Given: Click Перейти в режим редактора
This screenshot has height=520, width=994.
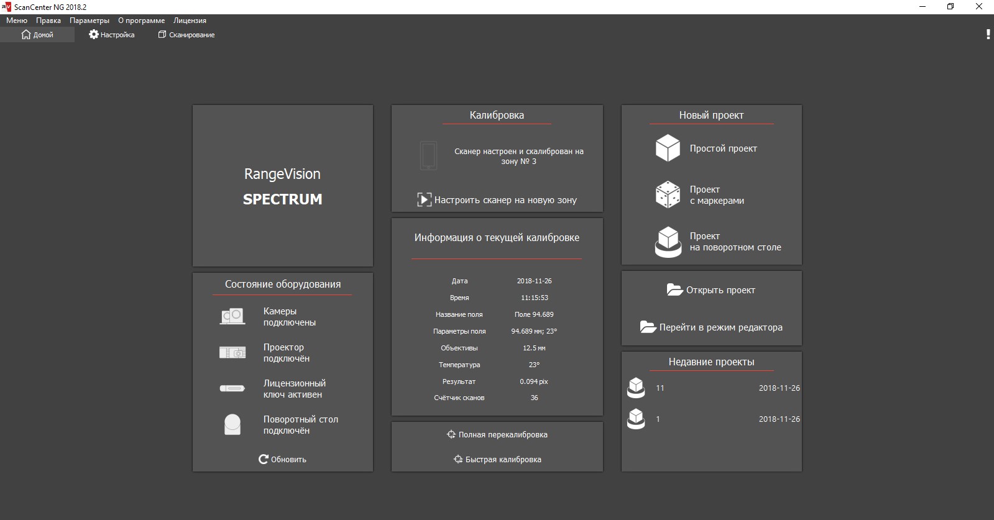Looking at the screenshot, I should pos(711,327).
